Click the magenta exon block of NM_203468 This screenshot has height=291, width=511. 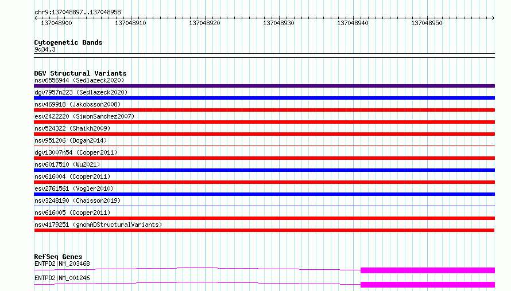tap(428, 270)
